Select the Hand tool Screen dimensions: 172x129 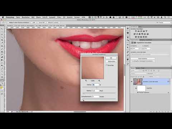click(2, 80)
